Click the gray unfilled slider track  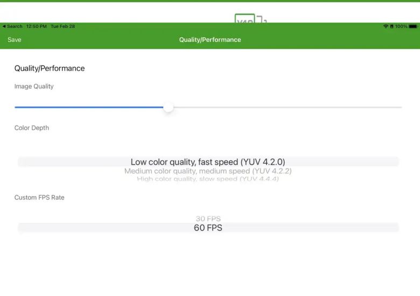tap(285, 107)
